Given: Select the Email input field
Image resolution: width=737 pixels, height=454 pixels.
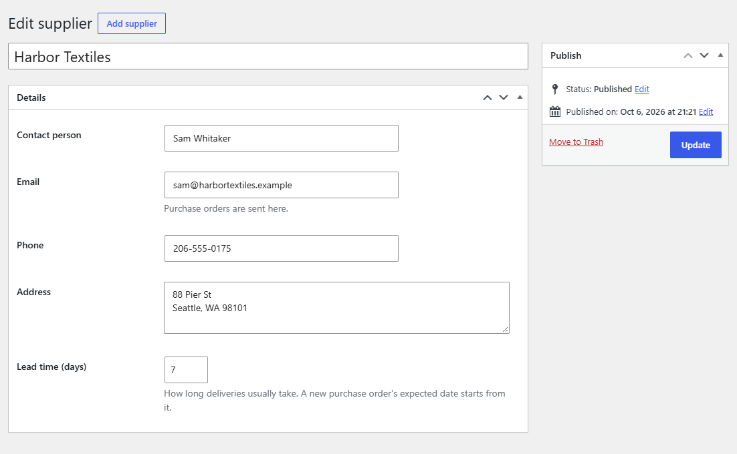Looking at the screenshot, I should pyautogui.click(x=281, y=185).
